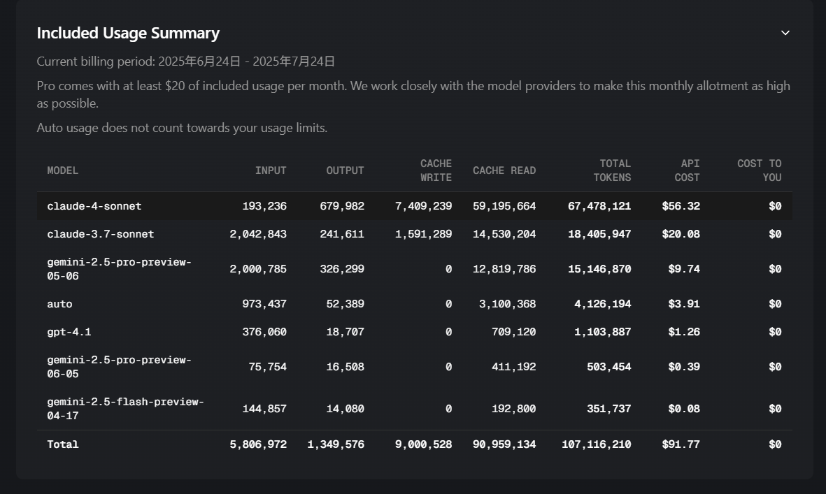Click API cost $0.39
826x494 pixels.
(684, 368)
